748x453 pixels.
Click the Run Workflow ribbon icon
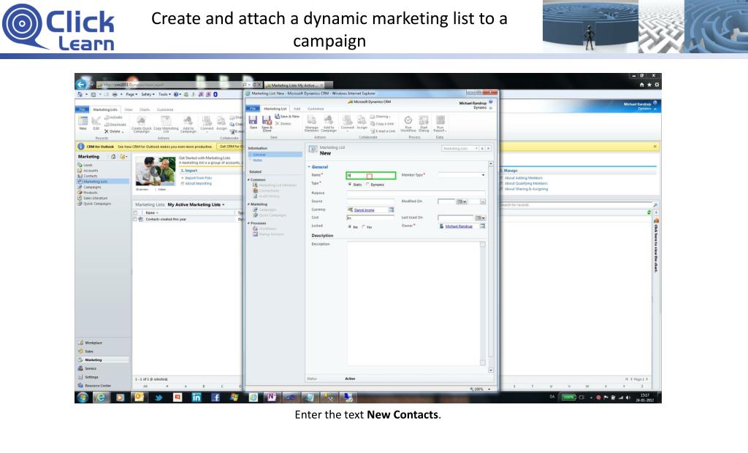[x=408, y=123]
